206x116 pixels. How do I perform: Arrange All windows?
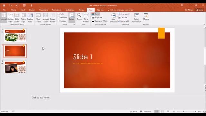click(x=124, y=14)
